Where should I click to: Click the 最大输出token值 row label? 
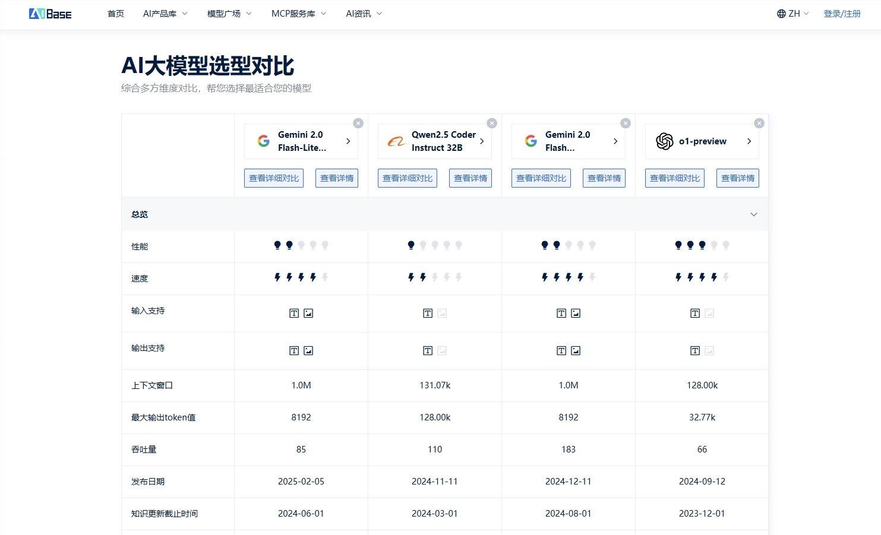[x=163, y=417]
